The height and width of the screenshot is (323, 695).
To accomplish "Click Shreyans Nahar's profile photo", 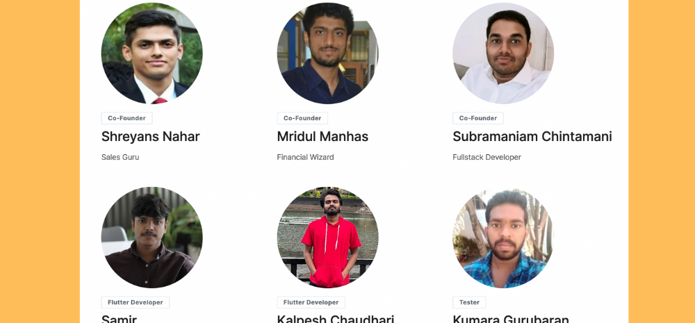I will [x=152, y=53].
